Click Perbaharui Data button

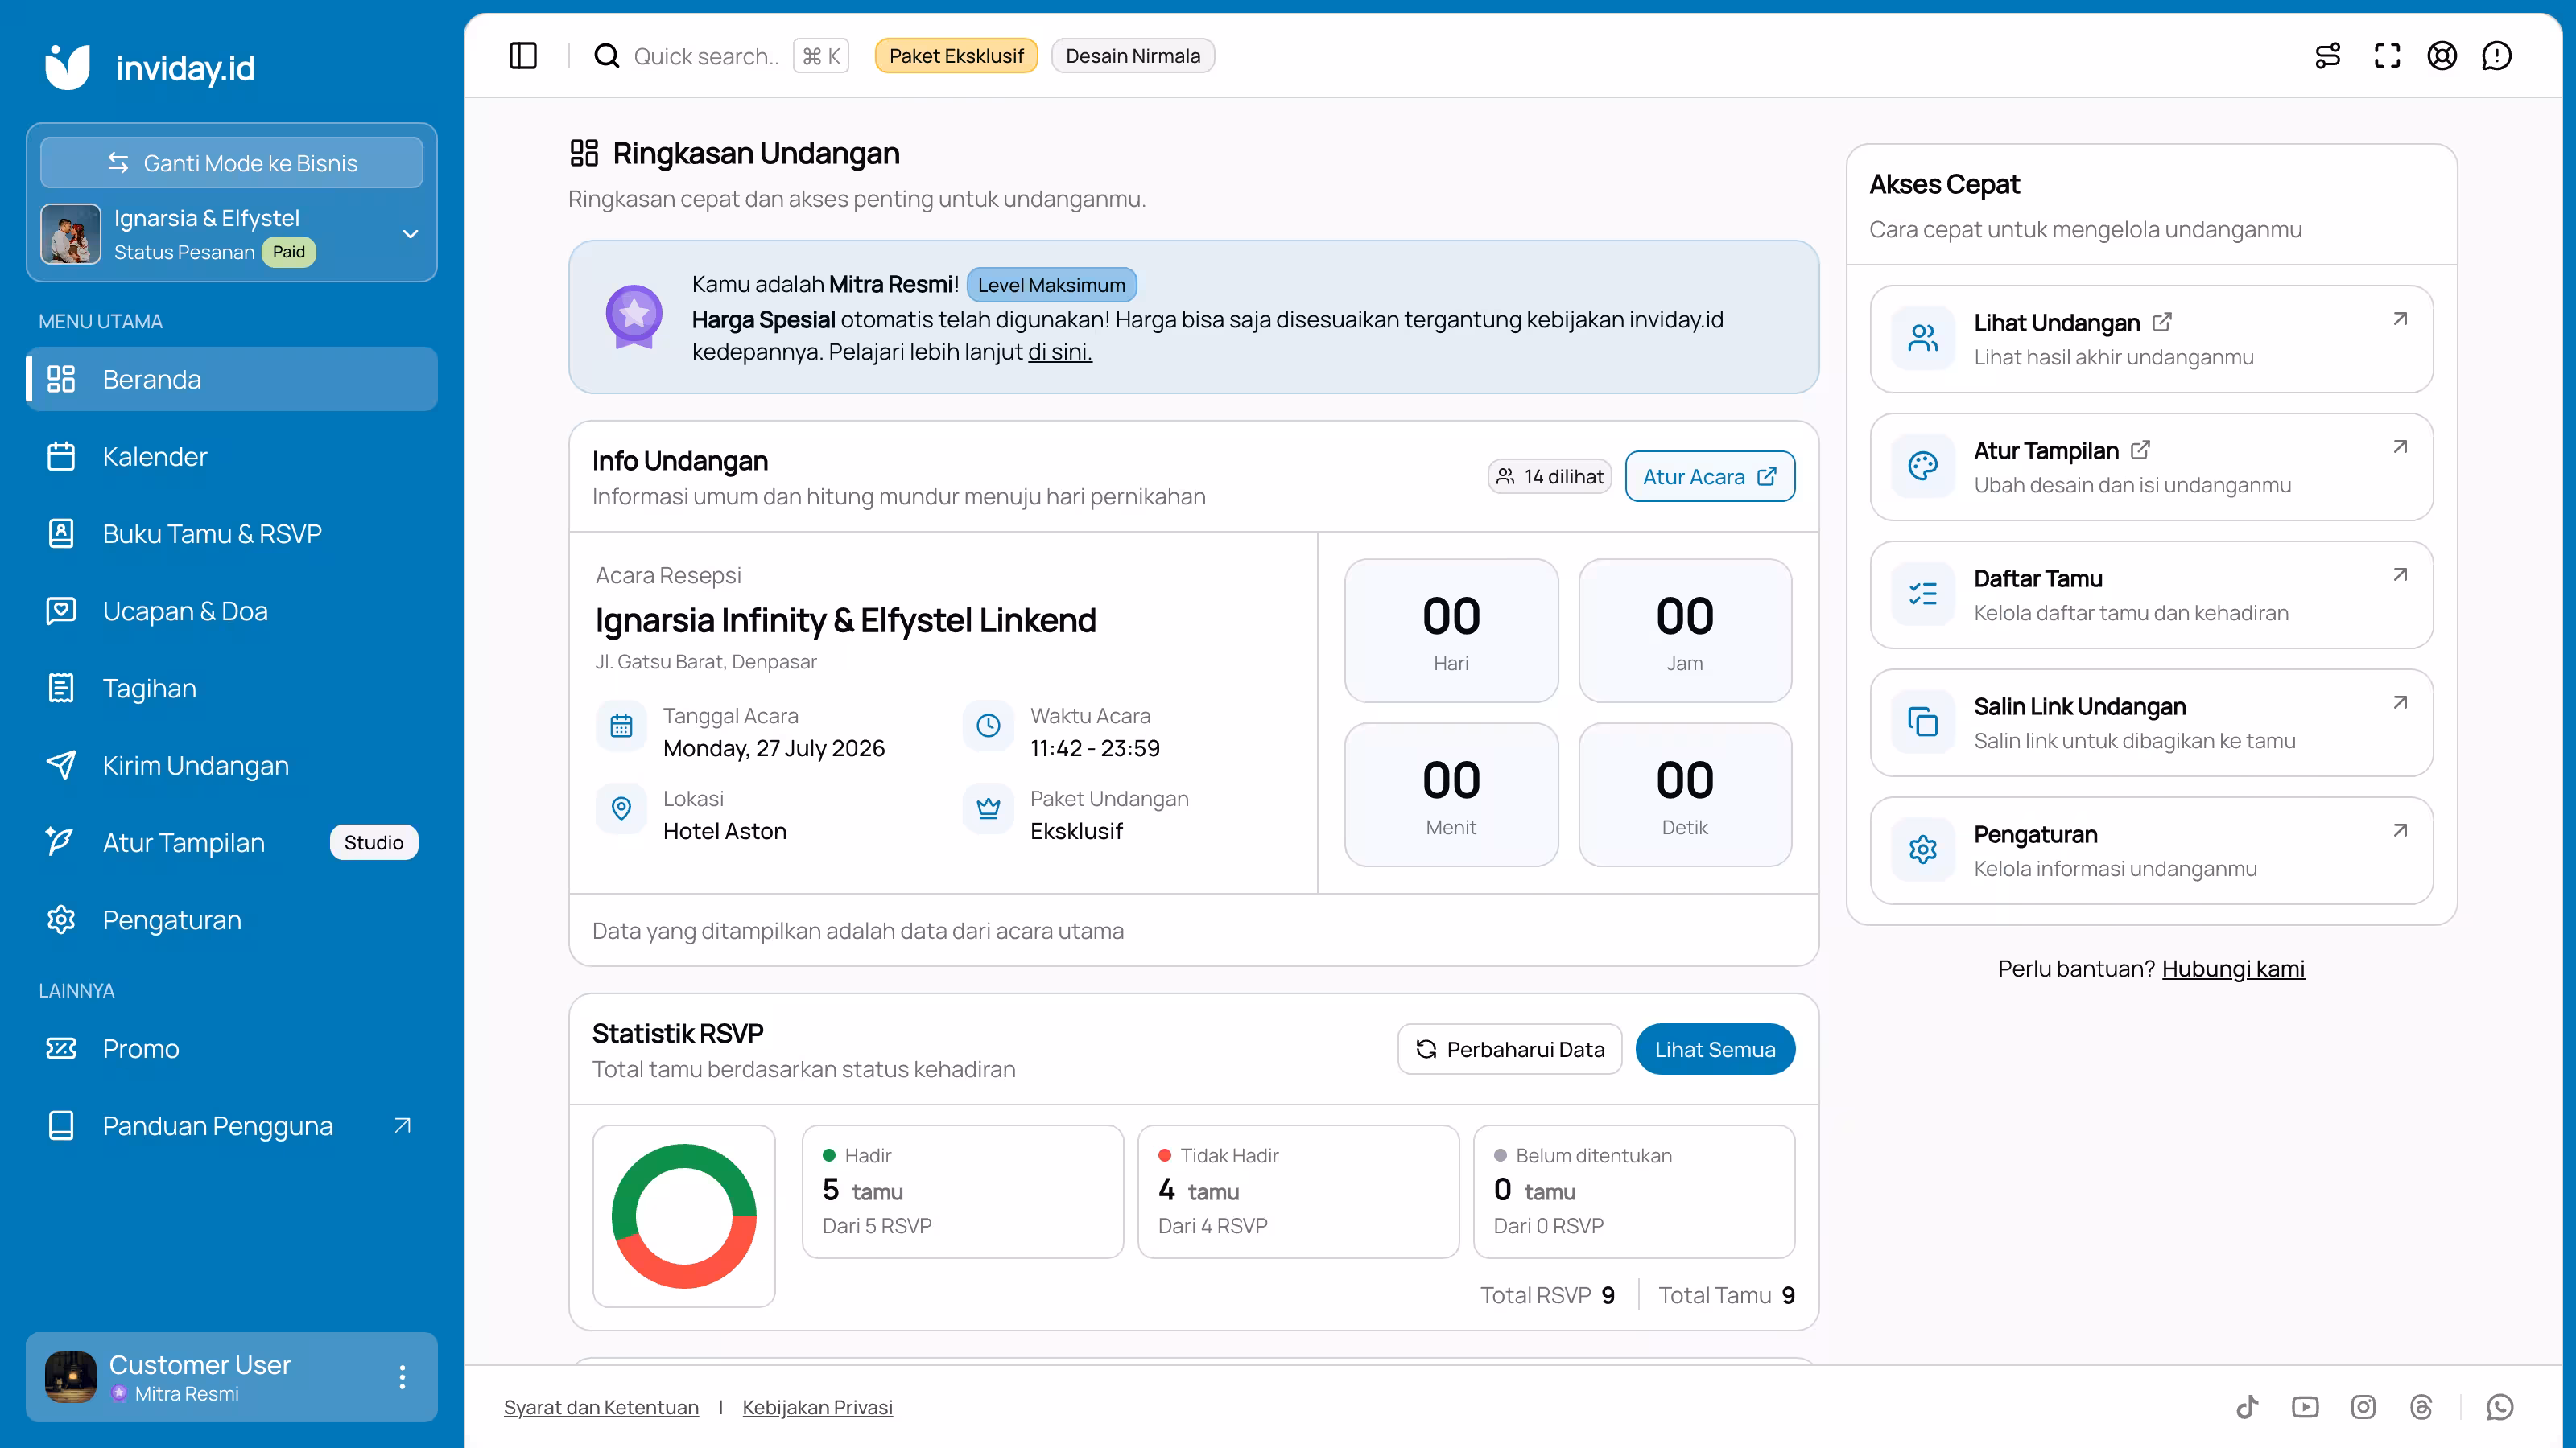click(x=1510, y=1049)
